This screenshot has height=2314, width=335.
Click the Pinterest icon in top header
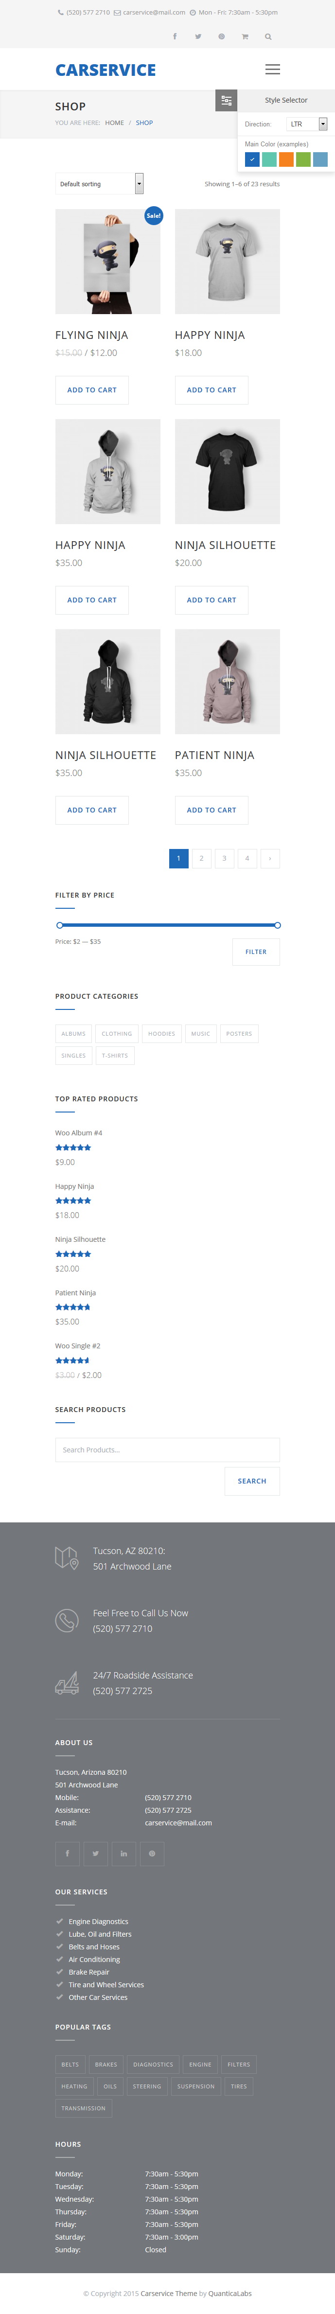coord(221,37)
